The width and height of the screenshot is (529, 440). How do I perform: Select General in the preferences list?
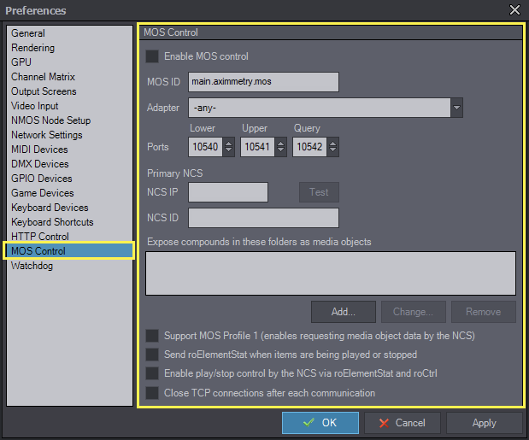pyautogui.click(x=28, y=33)
